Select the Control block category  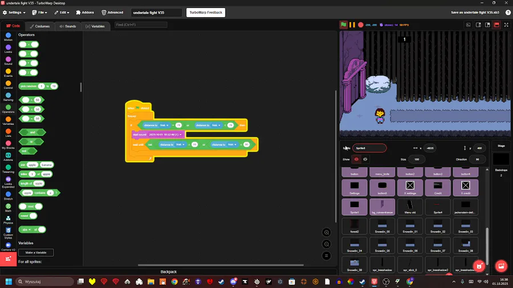[x=8, y=85]
